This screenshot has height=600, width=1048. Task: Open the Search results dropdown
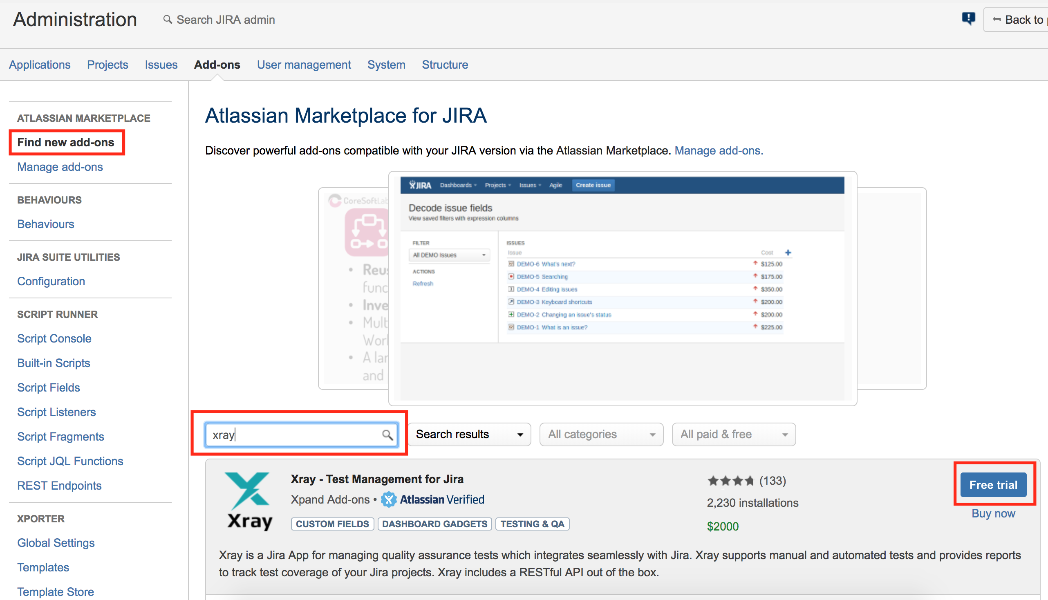[469, 434]
